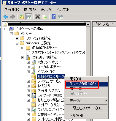Expand the システム サービス node
This screenshot has width=116, height=121.
click(x=28, y=81)
